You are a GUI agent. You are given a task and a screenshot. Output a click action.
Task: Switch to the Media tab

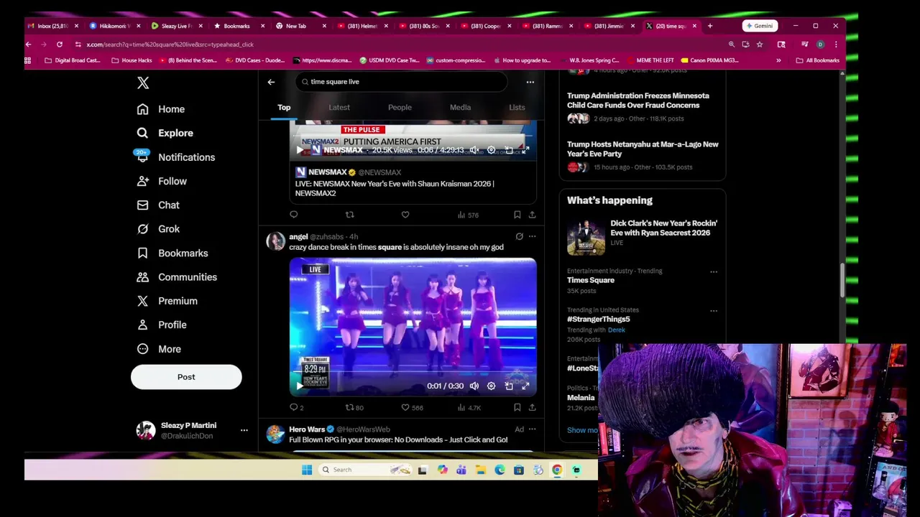(x=460, y=108)
